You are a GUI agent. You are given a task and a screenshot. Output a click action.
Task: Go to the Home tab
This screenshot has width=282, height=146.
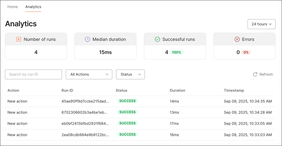coord(13,7)
